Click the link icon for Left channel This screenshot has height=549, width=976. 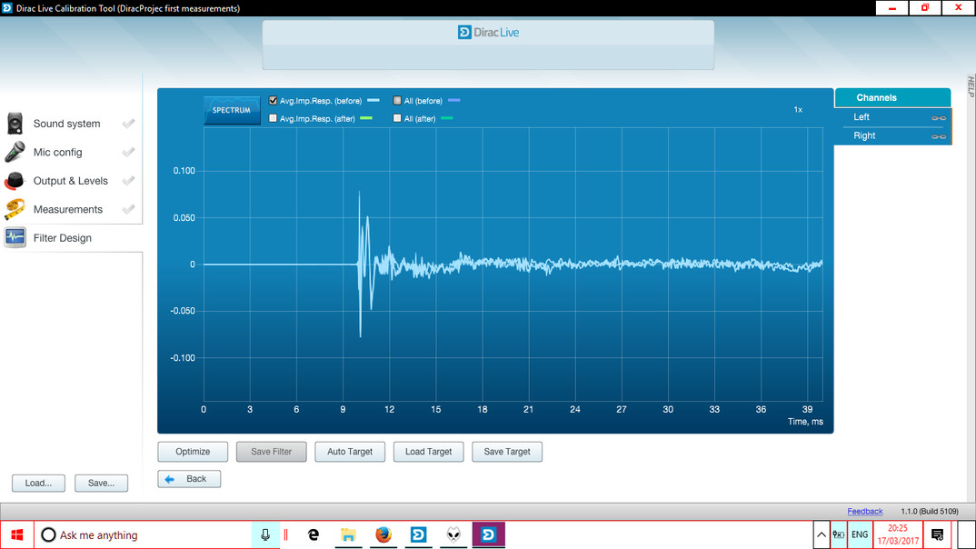pyautogui.click(x=938, y=118)
